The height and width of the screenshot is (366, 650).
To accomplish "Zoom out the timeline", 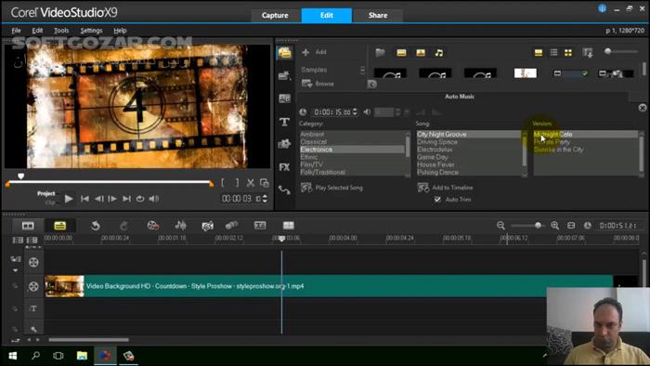I will [500, 226].
